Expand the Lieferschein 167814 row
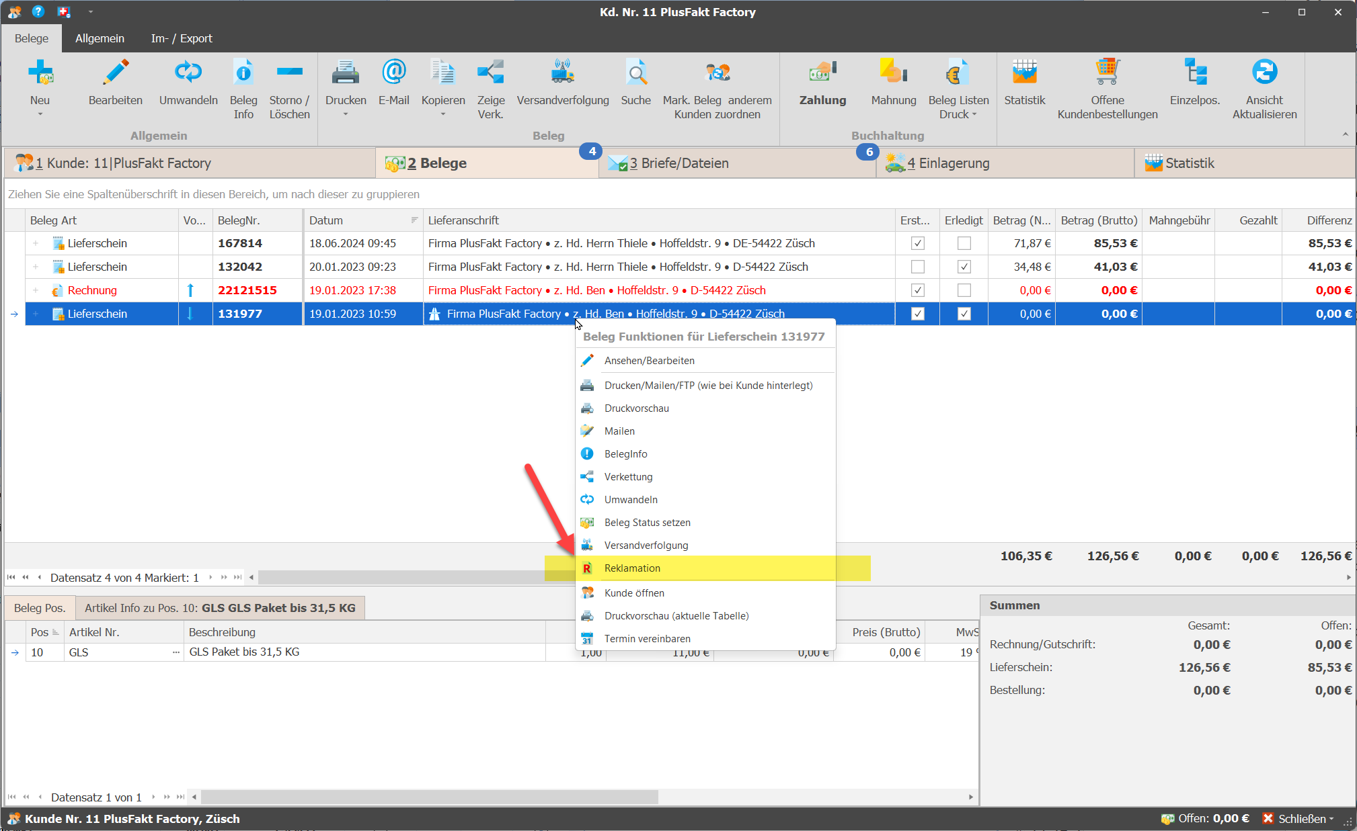Screen dimensions: 1357x831 click(x=36, y=243)
